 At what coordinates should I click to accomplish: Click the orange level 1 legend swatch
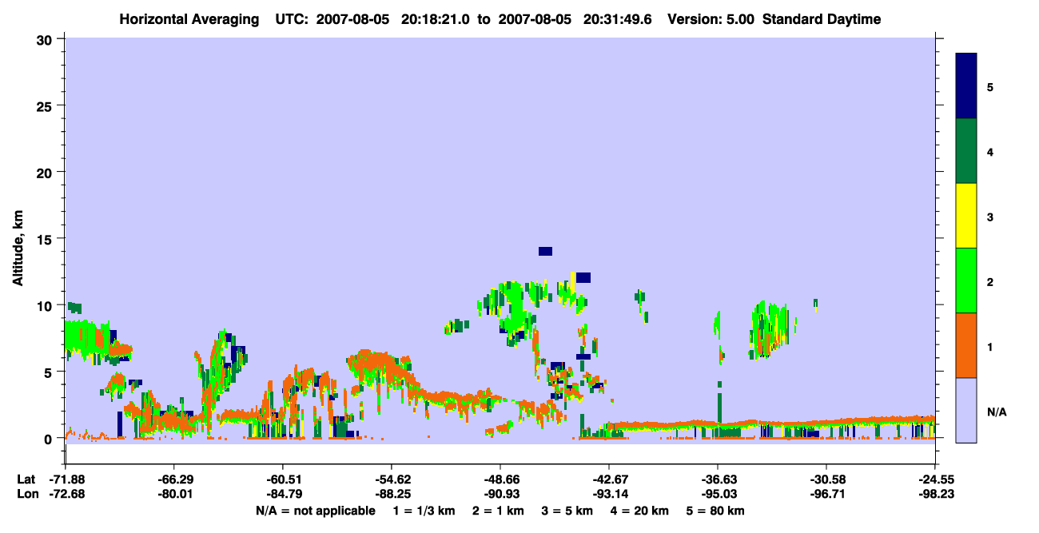966,345
